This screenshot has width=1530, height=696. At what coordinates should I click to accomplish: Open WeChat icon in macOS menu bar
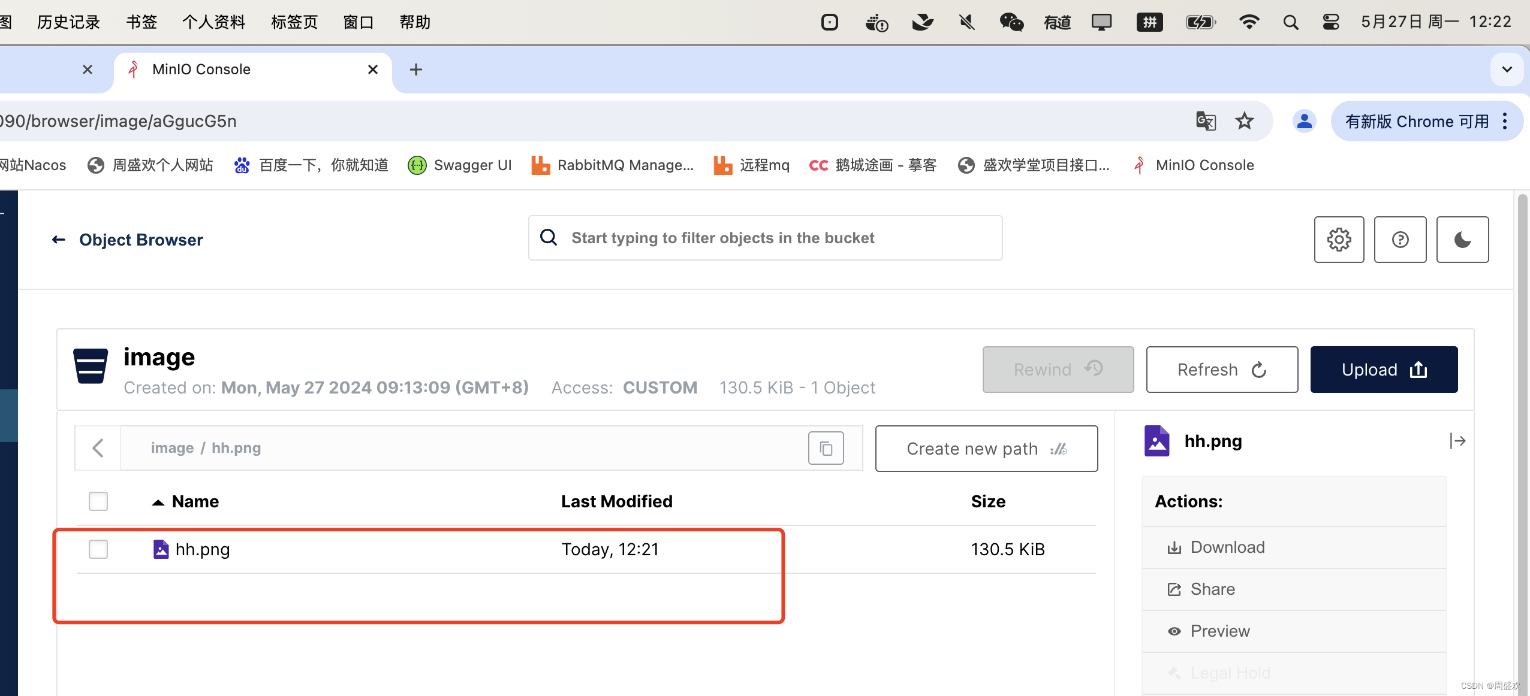[x=1011, y=22]
